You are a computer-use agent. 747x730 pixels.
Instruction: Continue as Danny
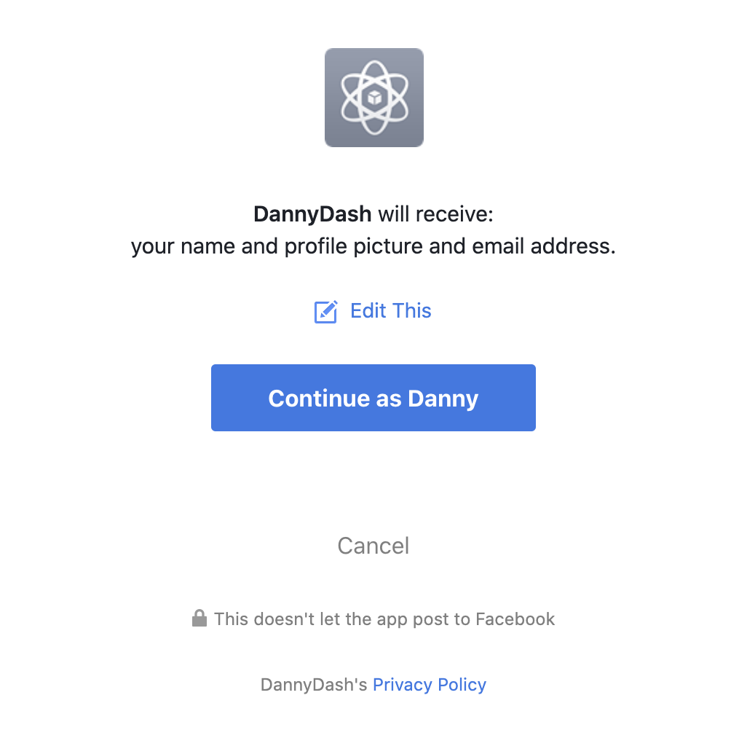[373, 398]
